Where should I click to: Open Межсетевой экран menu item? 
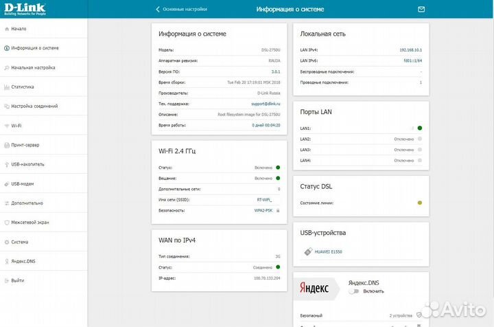coord(44,223)
